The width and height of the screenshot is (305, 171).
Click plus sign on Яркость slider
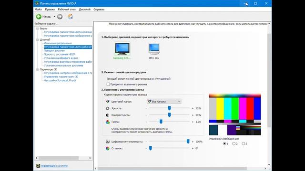pos(193,108)
